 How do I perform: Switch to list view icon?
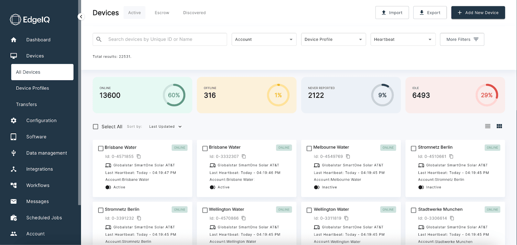tap(488, 126)
